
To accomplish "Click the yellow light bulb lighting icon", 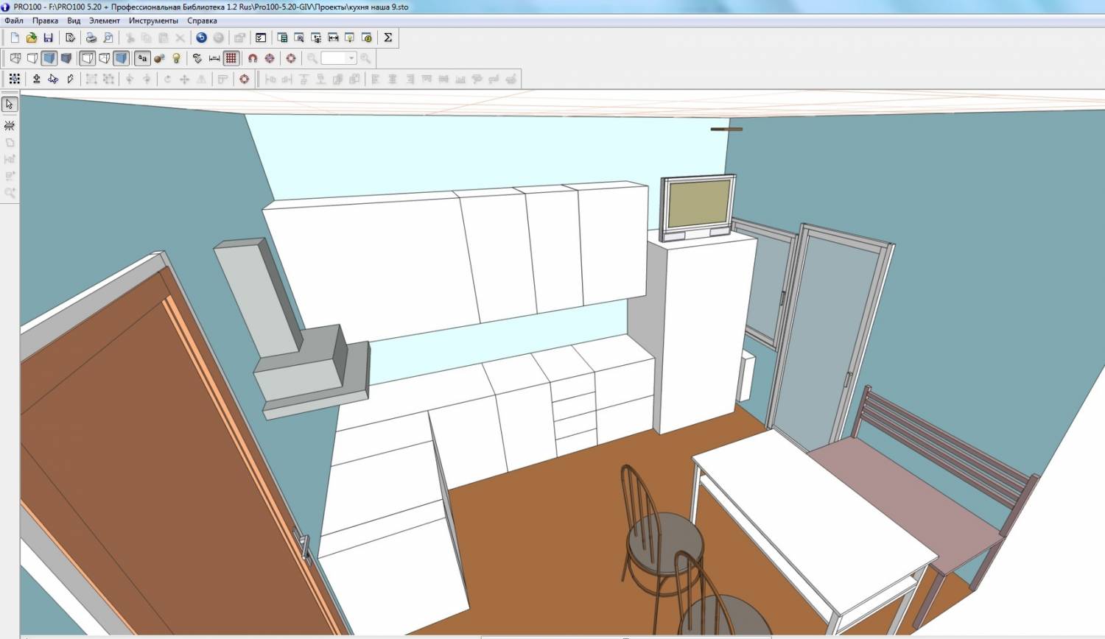I will click(x=176, y=58).
